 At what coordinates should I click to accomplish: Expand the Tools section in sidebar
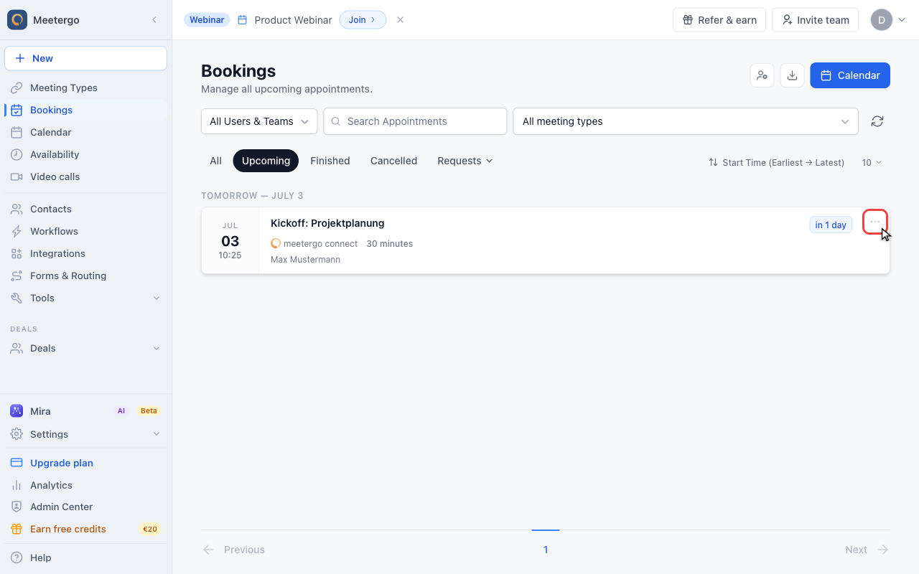(x=85, y=298)
